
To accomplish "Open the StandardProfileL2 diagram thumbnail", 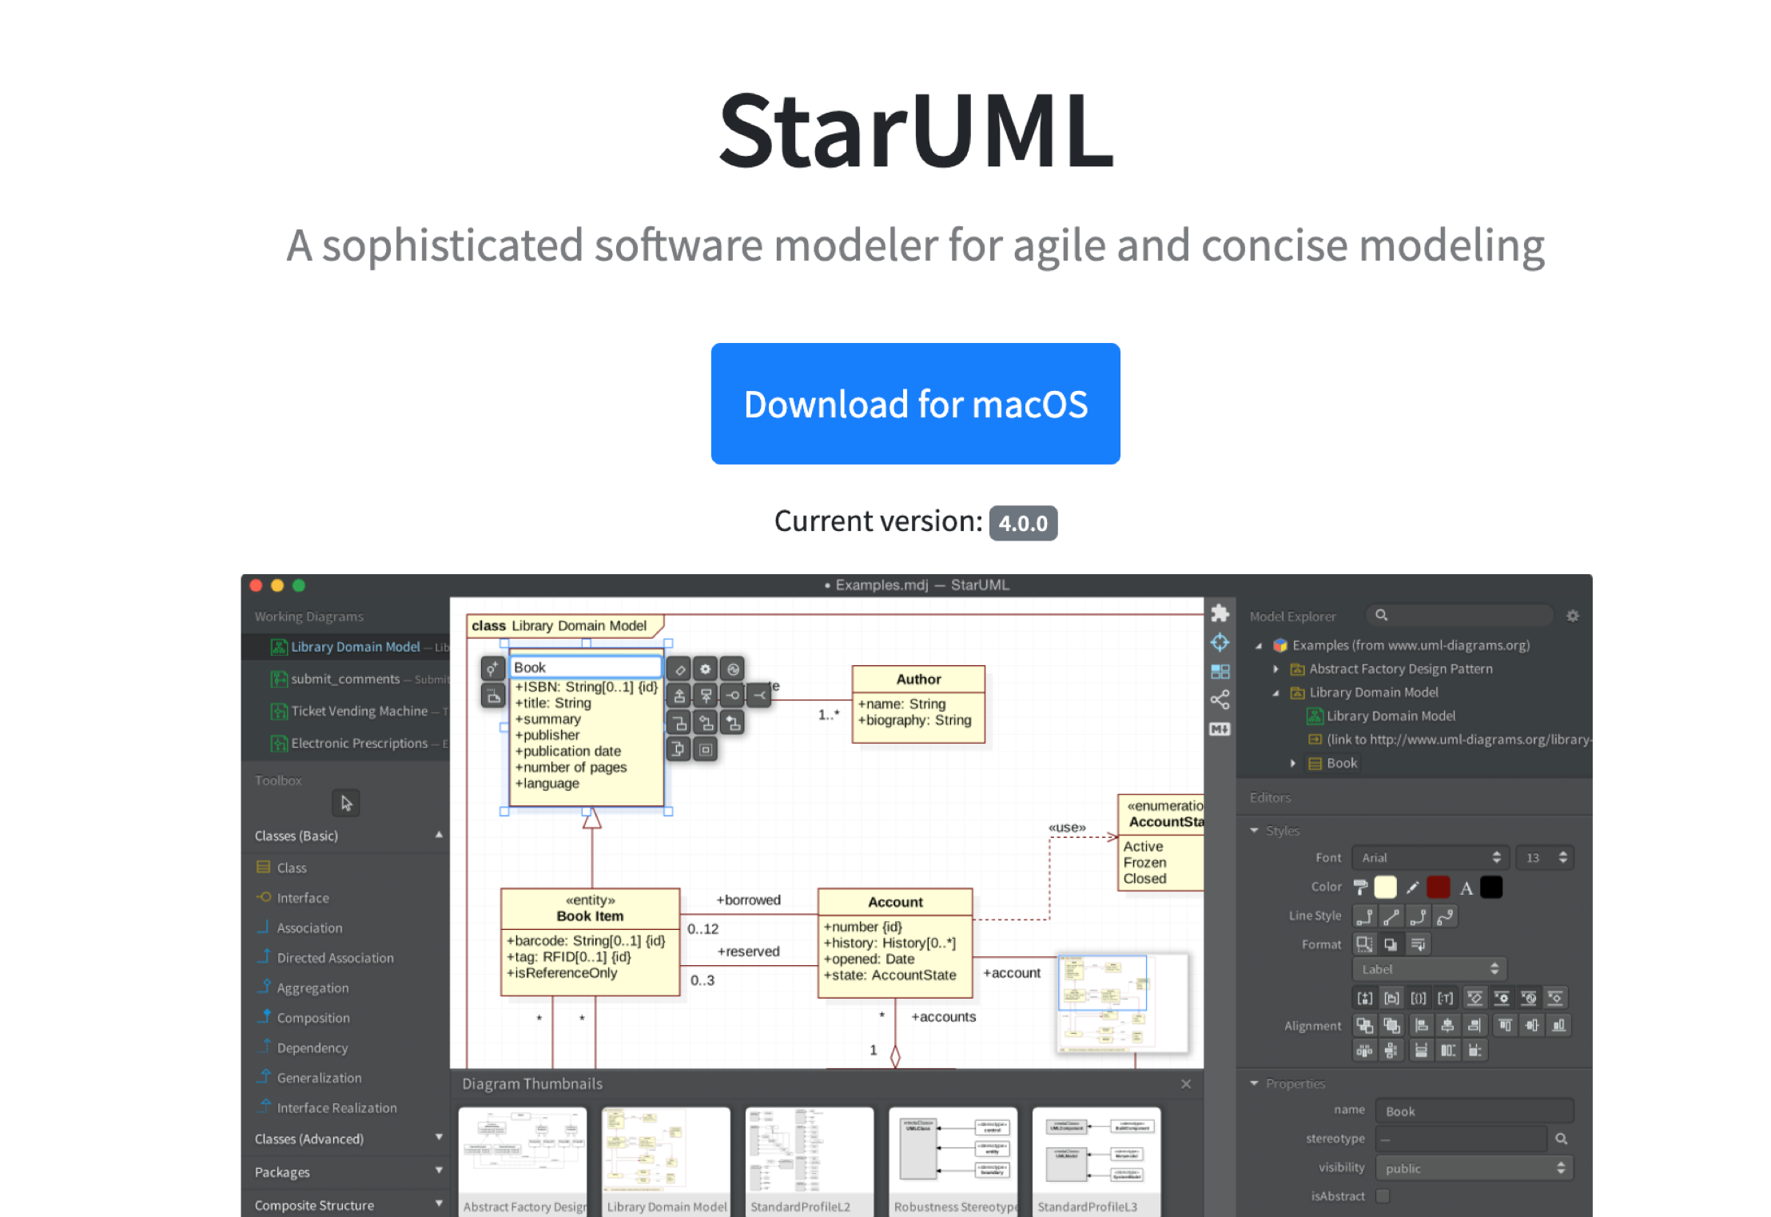I will point(809,1161).
